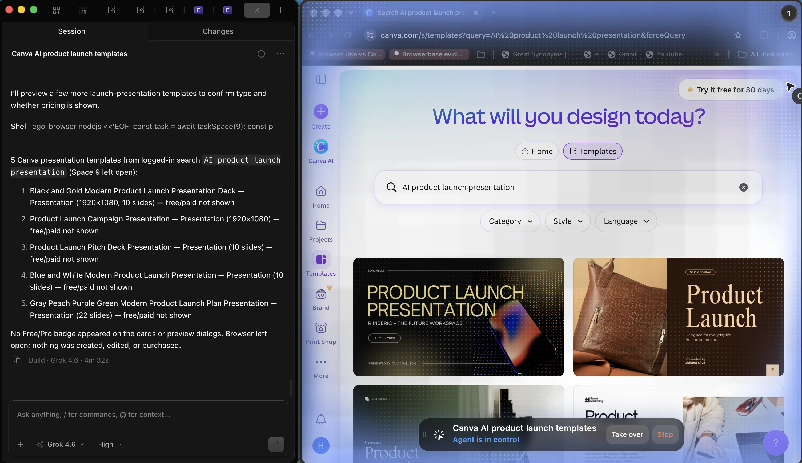Viewport: 802px width, 463px height.
Task: Open the Style filter dropdown
Action: [x=568, y=221]
